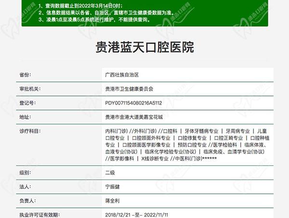Click the hospital title 贵港蓝天口腔医院
289x218 pixels.
coord(144,47)
